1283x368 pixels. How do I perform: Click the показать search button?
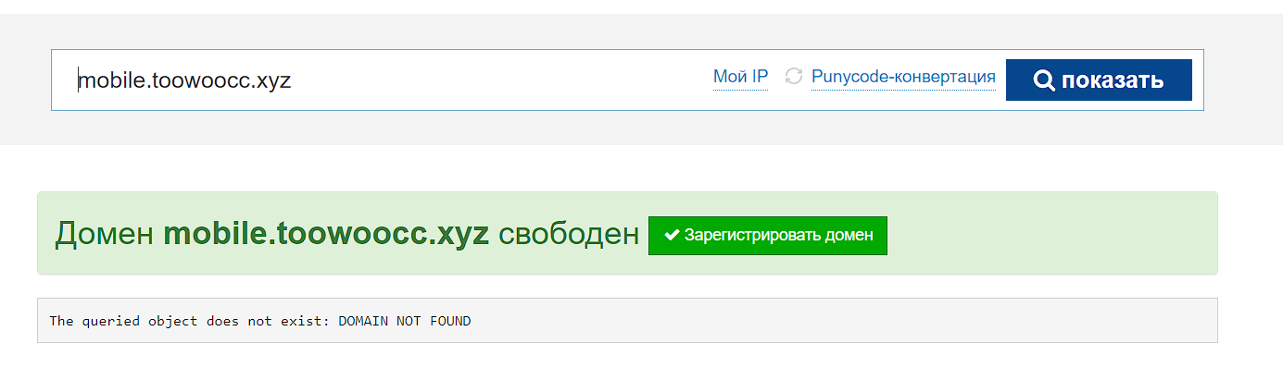click(1099, 80)
